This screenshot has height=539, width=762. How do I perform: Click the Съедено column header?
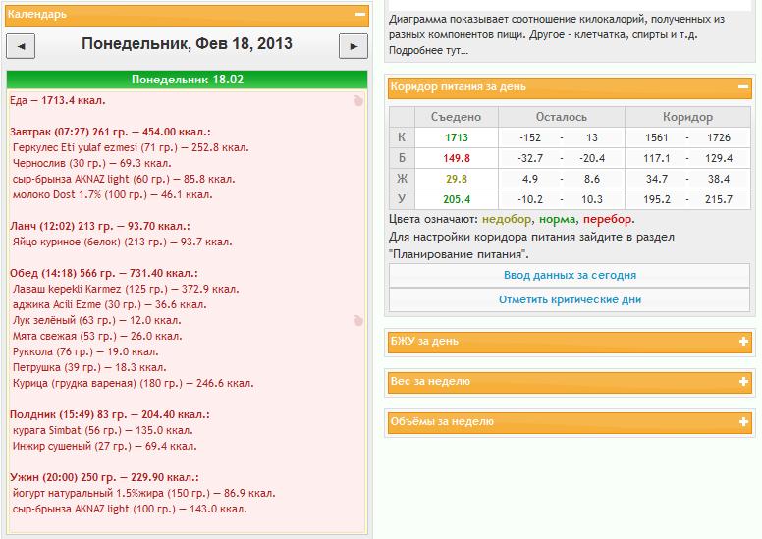tap(456, 117)
